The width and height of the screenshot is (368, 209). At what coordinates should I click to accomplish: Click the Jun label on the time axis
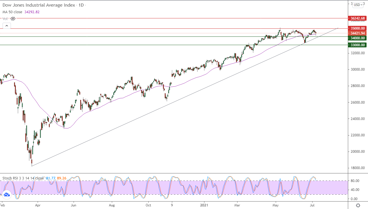73,205
